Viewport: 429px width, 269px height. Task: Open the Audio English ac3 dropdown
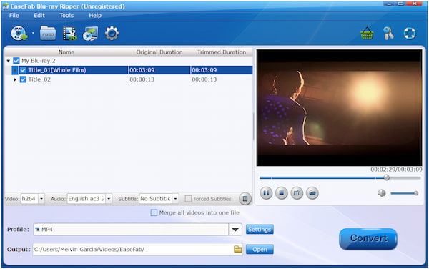coord(109,199)
